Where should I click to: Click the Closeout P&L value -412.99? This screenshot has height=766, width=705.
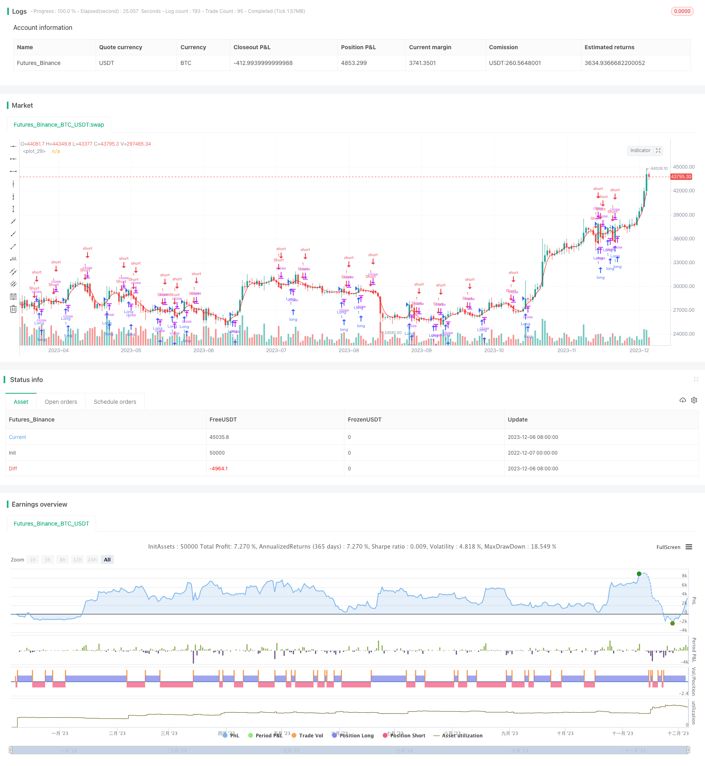click(x=263, y=63)
